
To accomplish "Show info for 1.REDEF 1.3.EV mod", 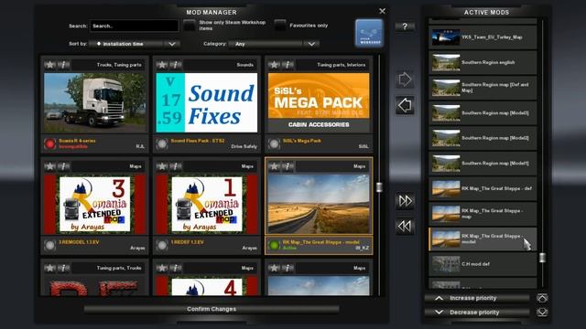I will (176, 166).
